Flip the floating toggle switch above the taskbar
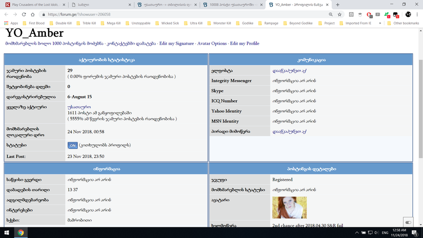The image size is (423, 238). click(x=408, y=222)
